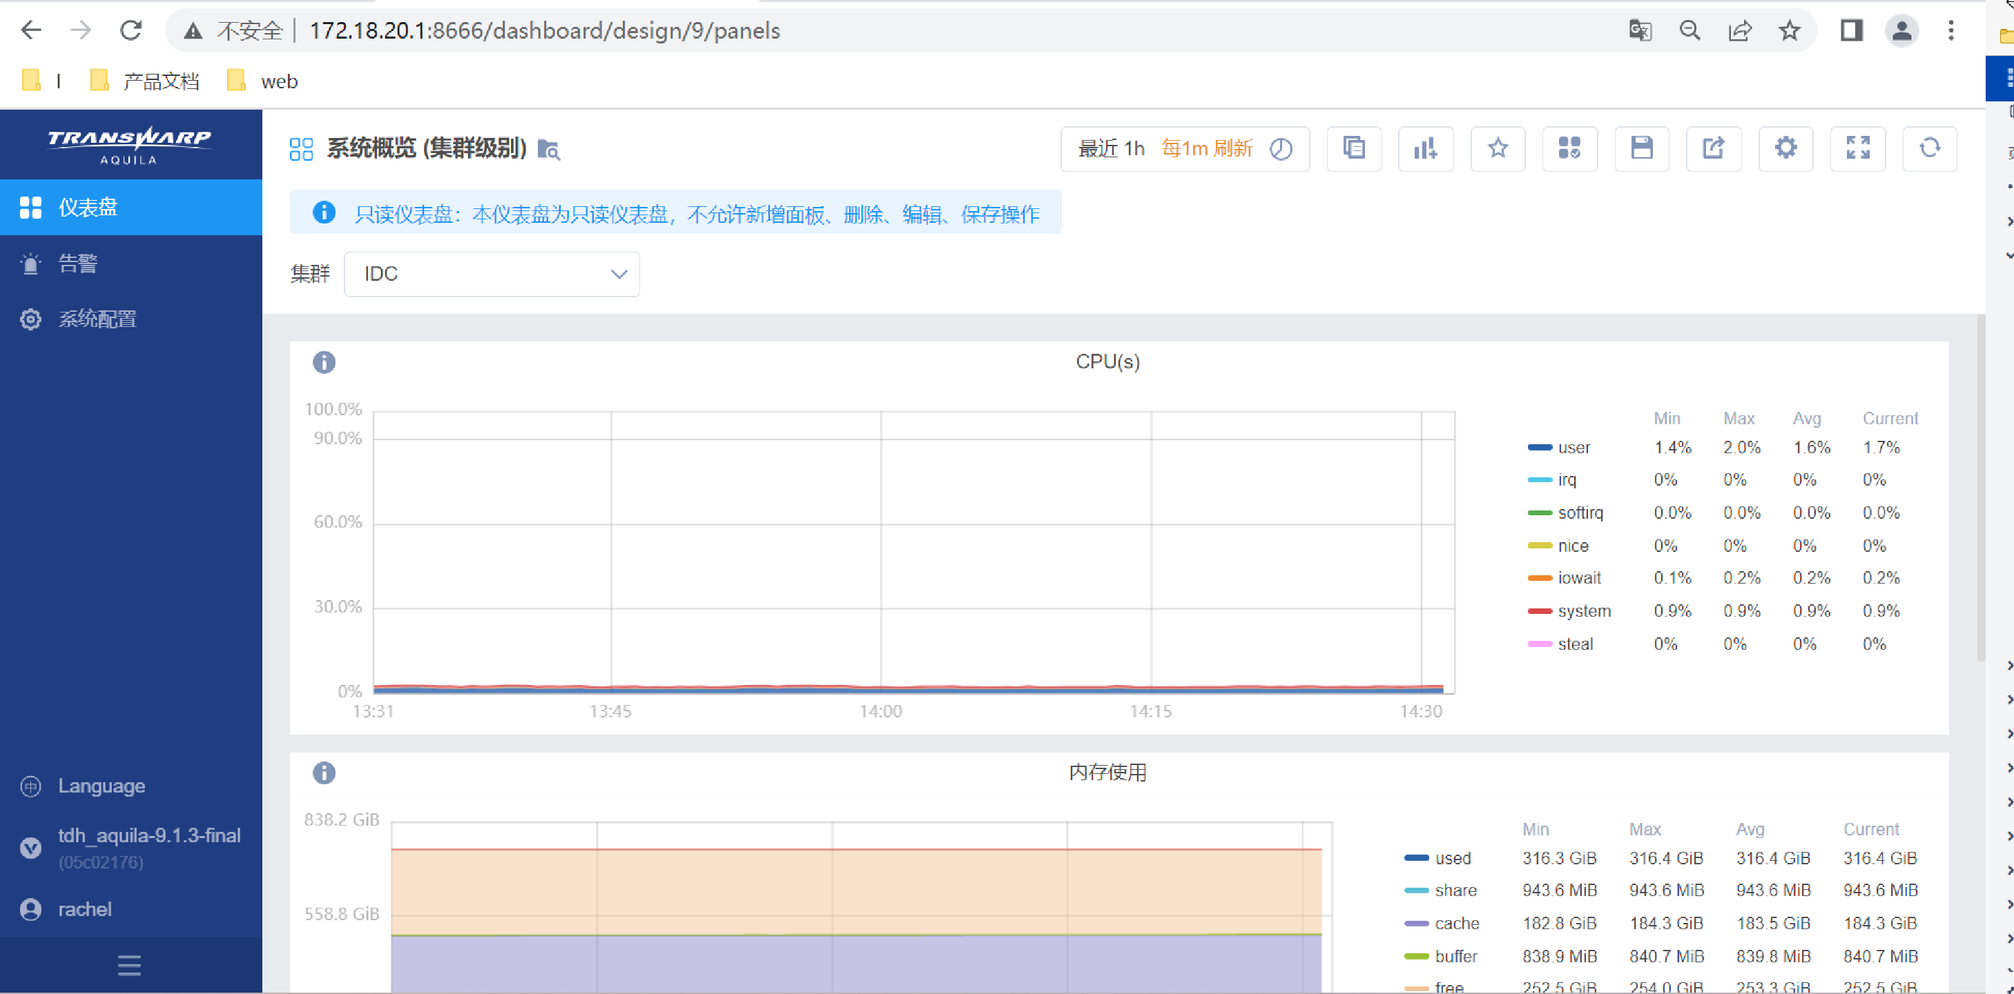Click the browser forward arrow
The width and height of the screenshot is (2014, 994).
[x=81, y=30]
